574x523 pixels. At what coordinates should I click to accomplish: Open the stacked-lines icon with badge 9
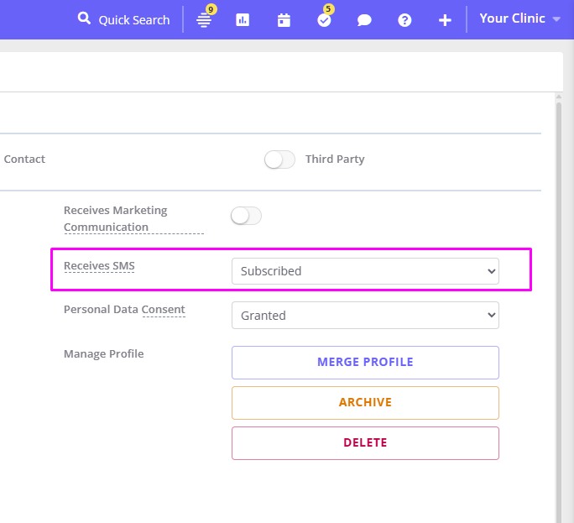pyautogui.click(x=204, y=20)
